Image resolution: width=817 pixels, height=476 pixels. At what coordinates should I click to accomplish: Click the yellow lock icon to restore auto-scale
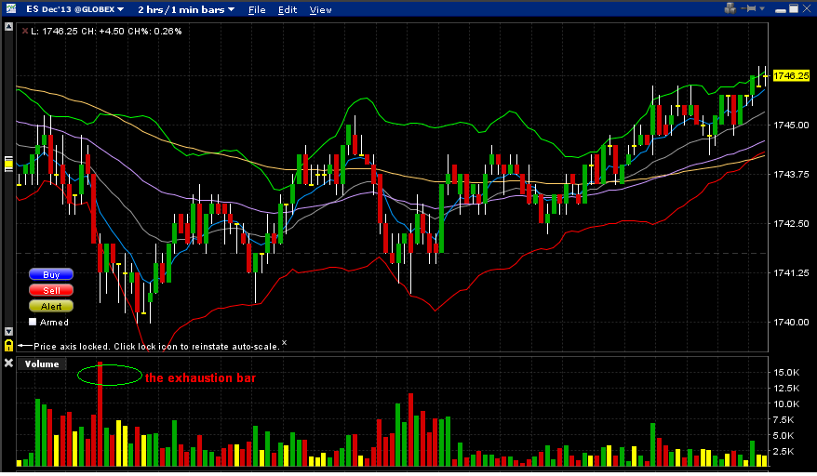pyautogui.click(x=8, y=345)
